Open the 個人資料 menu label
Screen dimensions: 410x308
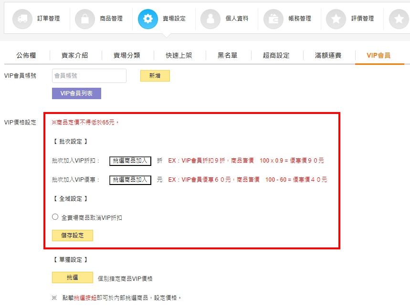pyautogui.click(x=237, y=19)
